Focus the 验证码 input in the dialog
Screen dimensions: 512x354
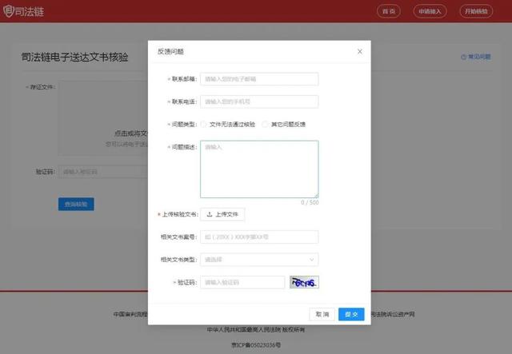point(242,282)
